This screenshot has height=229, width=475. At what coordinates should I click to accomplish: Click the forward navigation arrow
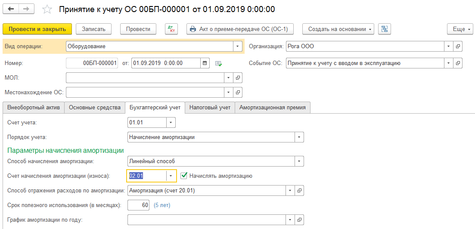click(26, 9)
